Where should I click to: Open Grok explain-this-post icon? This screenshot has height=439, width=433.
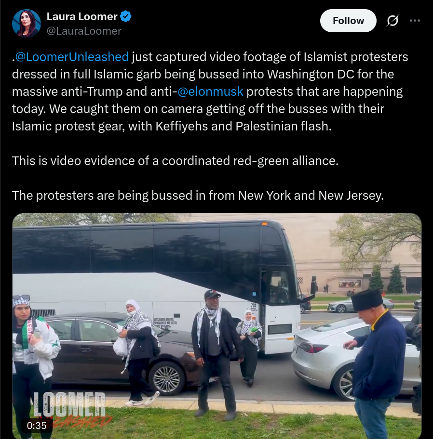click(392, 21)
